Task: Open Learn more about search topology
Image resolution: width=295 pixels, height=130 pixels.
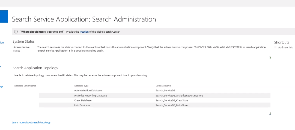Action: (x=31, y=122)
